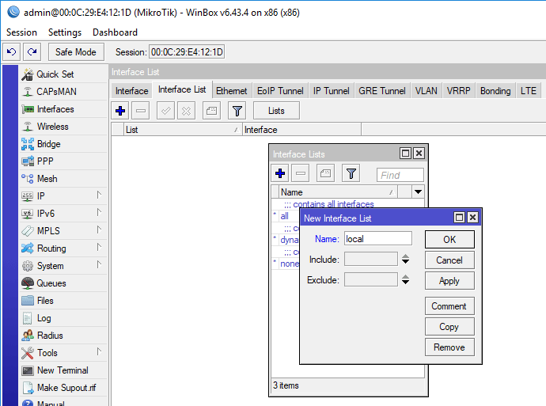
Task: Switch to the LTE tab
Action: point(529,91)
